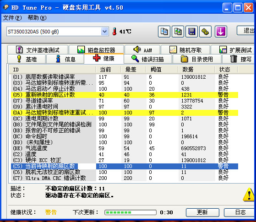Click the purple down-arrow minimize to tray icon

tap(221, 32)
